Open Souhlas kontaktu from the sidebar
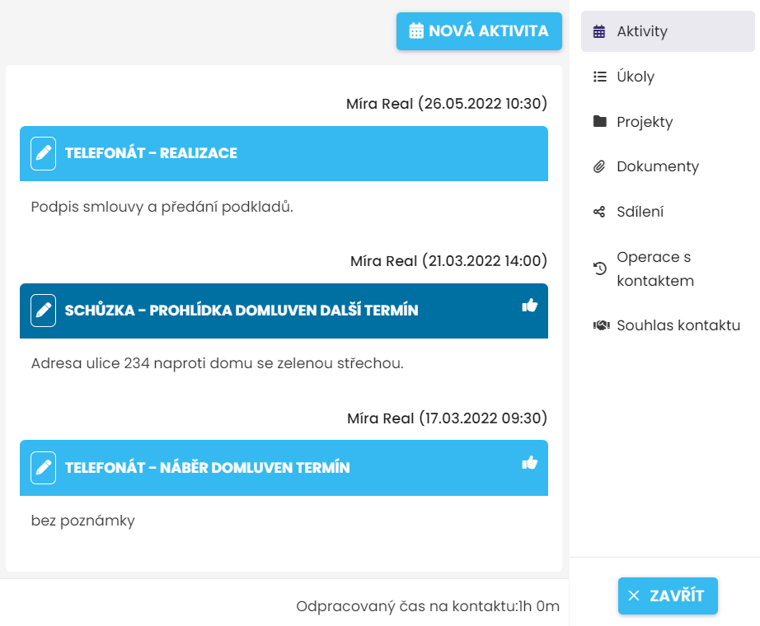Viewport: 760px width, 626px height. coord(678,325)
